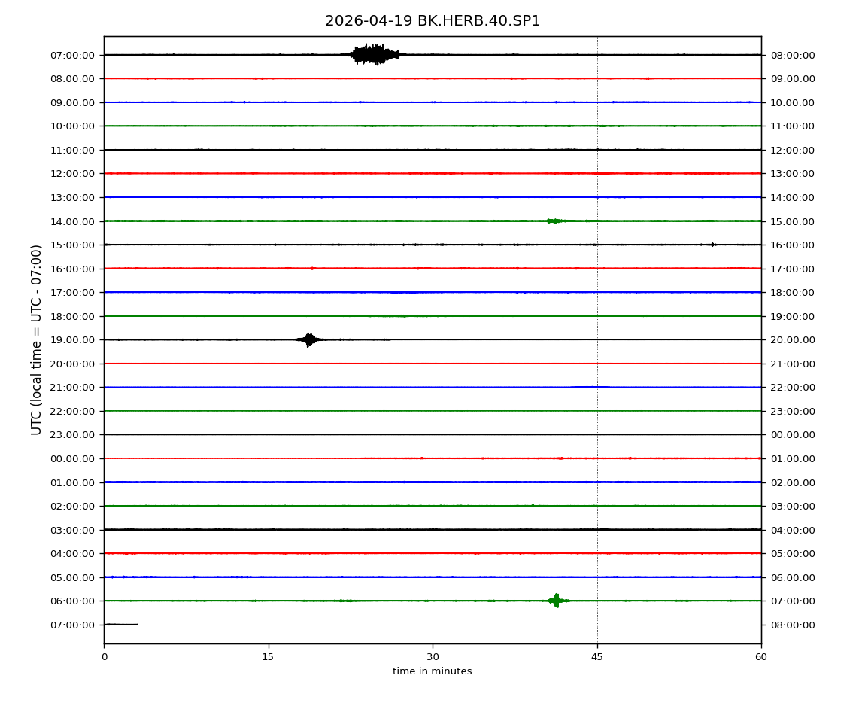Select the black event burst on the 19:00:00 UTC trace
Viewport: 865px width, 715px height.
point(309,339)
